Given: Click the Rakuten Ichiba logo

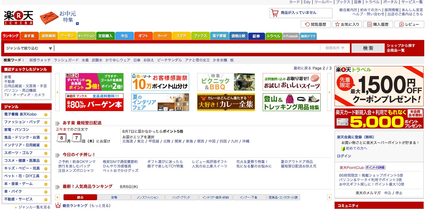Looking at the screenshot, I should (x=18, y=16).
